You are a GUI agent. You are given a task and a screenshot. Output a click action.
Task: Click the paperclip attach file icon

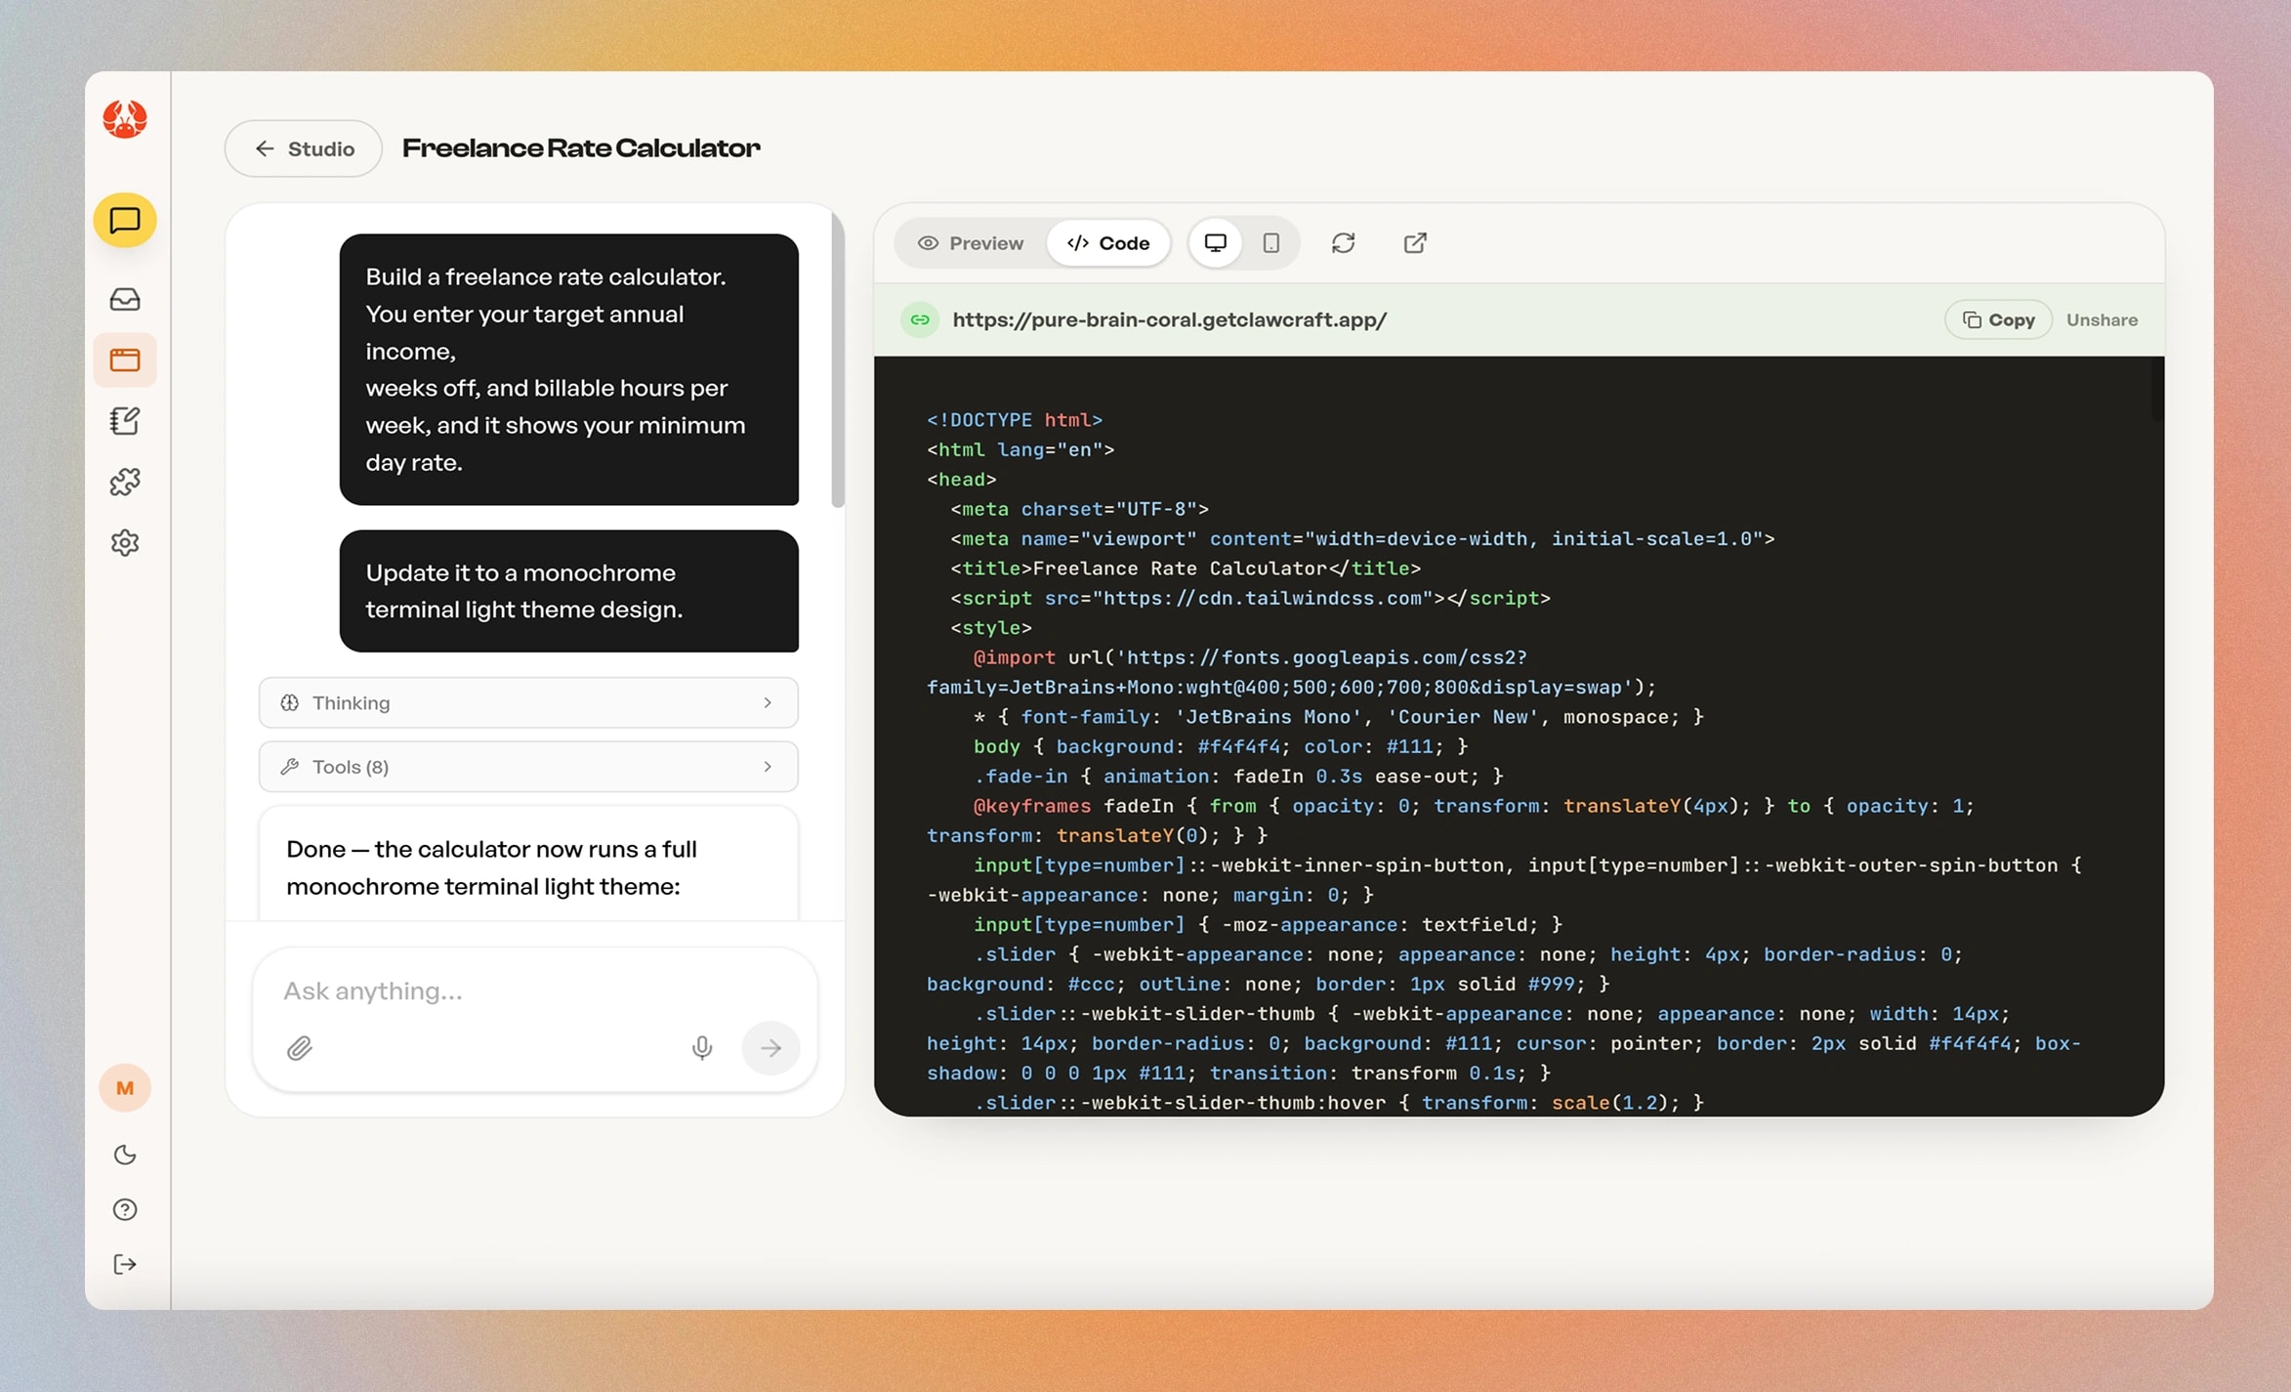click(x=300, y=1048)
